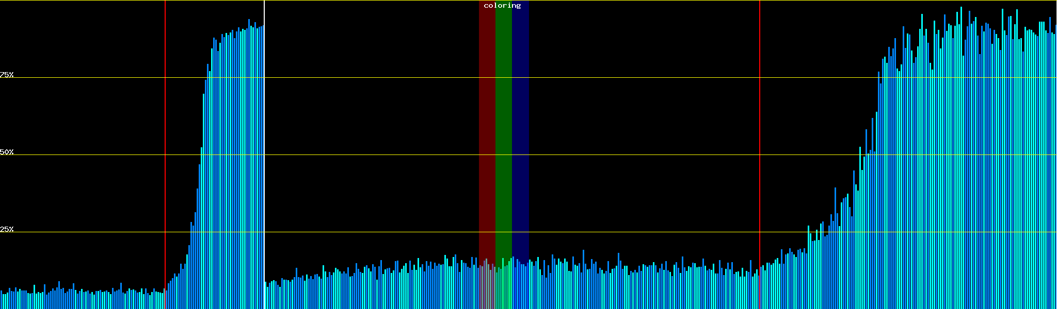Click the gray histogram bars under red band

click(x=486, y=288)
